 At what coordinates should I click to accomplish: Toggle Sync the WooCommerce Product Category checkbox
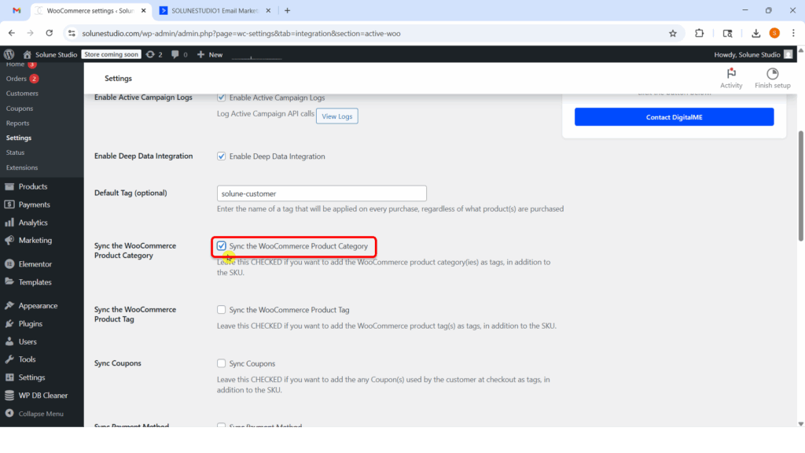221,246
